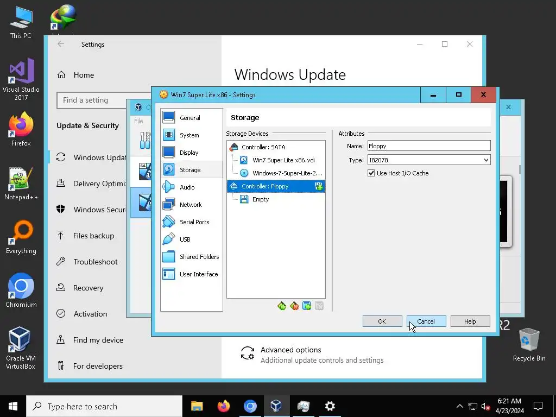The height and width of the screenshot is (417, 556).
Task: Open Troubleshoot in Settings sidebar
Action: [x=87, y=262]
